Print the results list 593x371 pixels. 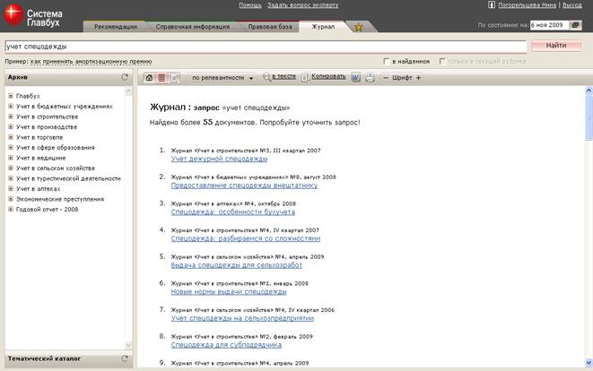click(x=370, y=77)
